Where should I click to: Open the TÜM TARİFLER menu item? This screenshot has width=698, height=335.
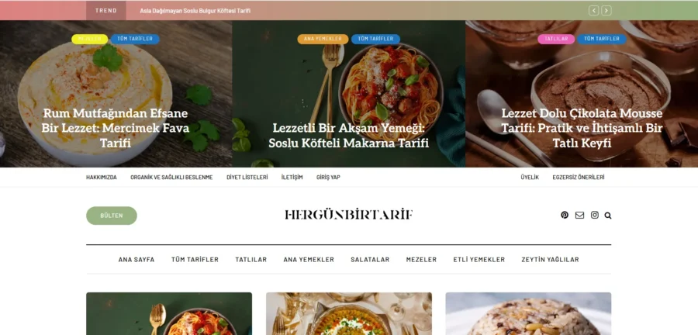(x=195, y=260)
